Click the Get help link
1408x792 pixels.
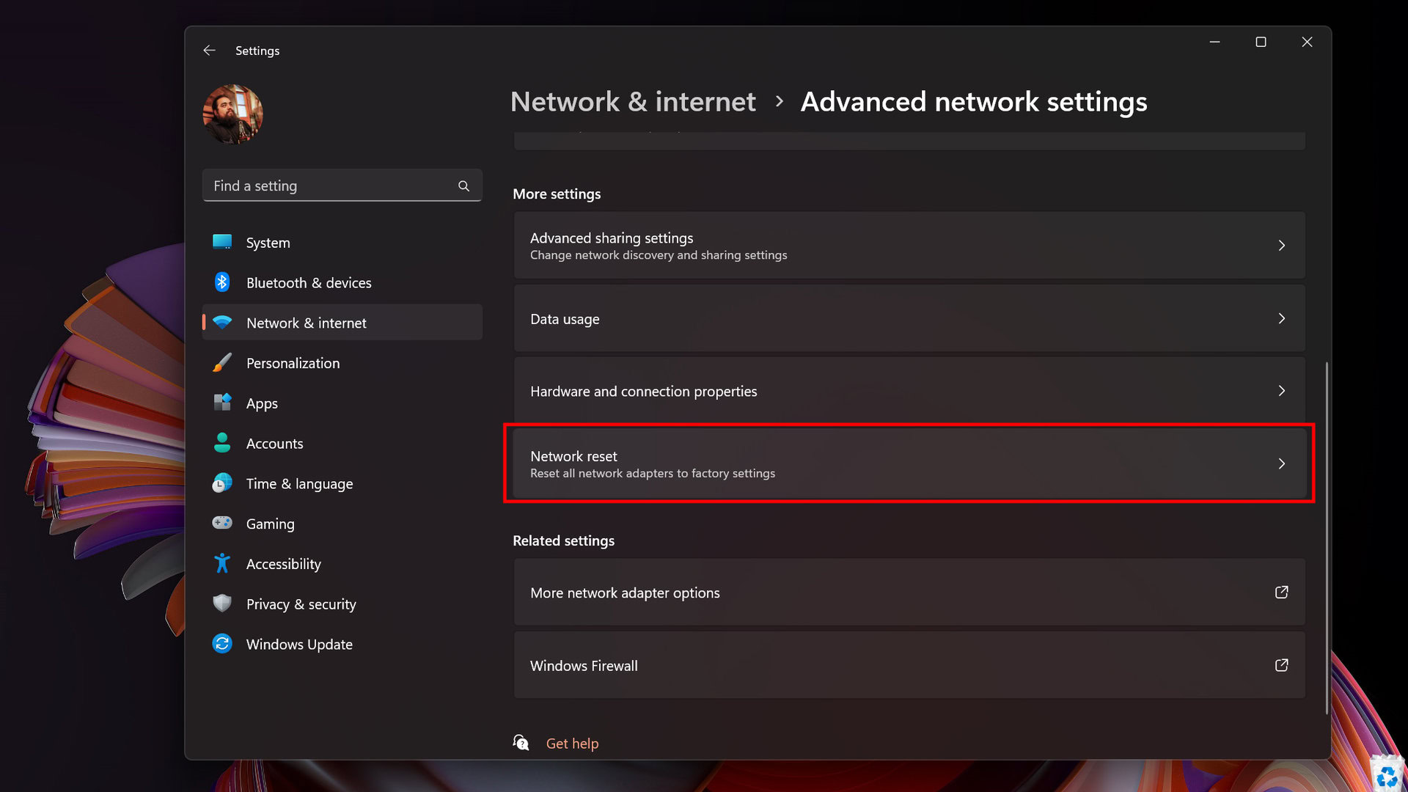coord(572,744)
